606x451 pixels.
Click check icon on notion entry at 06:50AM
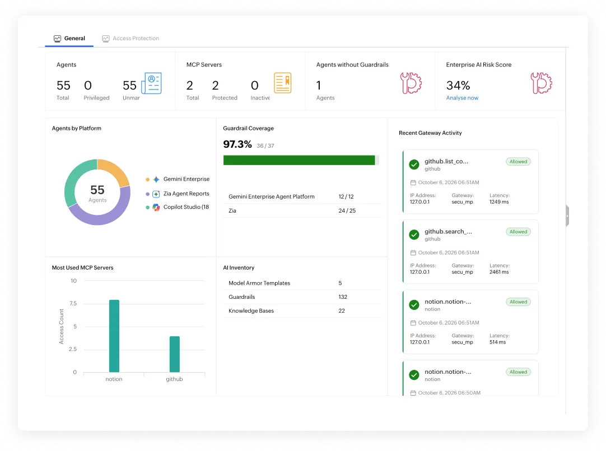coord(414,375)
